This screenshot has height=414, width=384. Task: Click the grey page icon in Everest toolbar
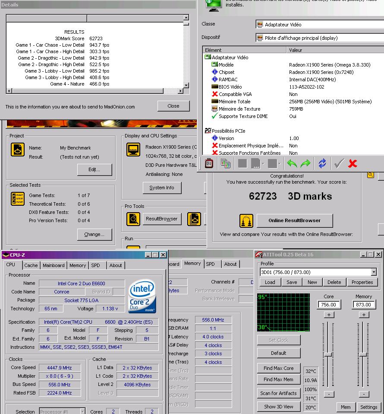(x=256, y=163)
